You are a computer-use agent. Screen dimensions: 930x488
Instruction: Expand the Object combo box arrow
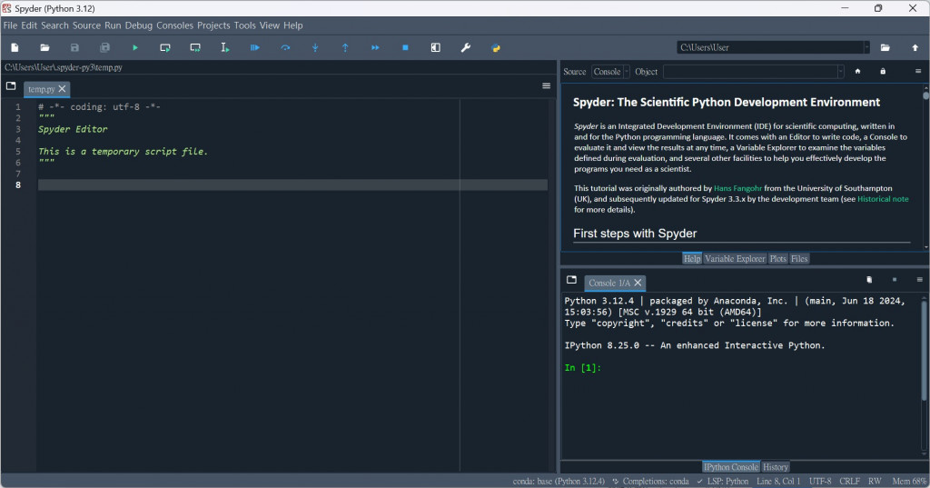point(840,72)
